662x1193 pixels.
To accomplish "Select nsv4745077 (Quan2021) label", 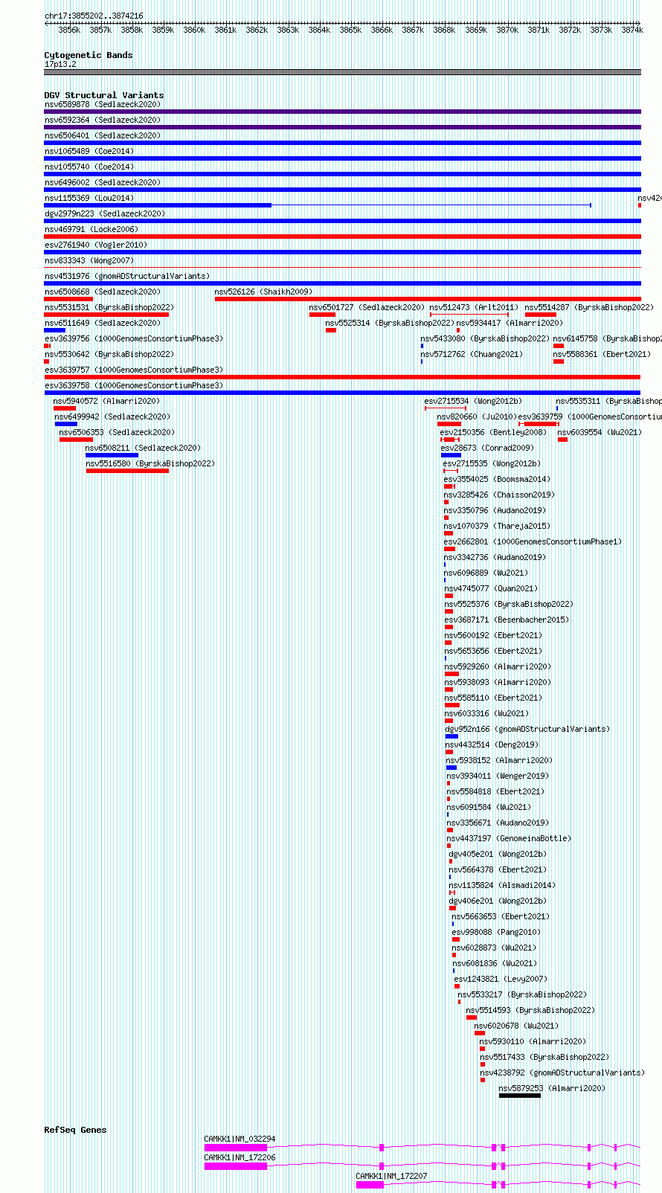I will (490, 588).
